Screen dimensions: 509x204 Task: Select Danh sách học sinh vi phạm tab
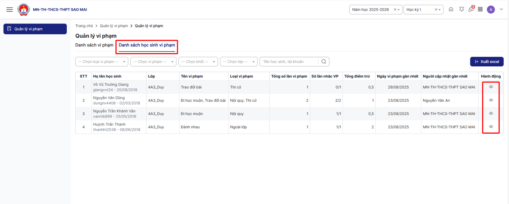pos(147,45)
